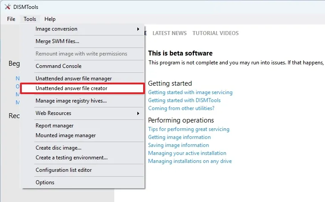Open Getting started with image servicing link
This screenshot has width=325, height=202.
click(190, 92)
